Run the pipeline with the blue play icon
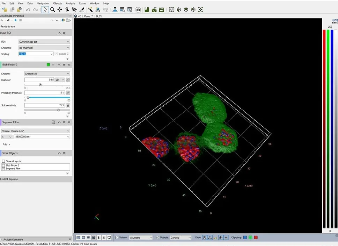The height and width of the screenshot is (246, 338). click(16, 20)
